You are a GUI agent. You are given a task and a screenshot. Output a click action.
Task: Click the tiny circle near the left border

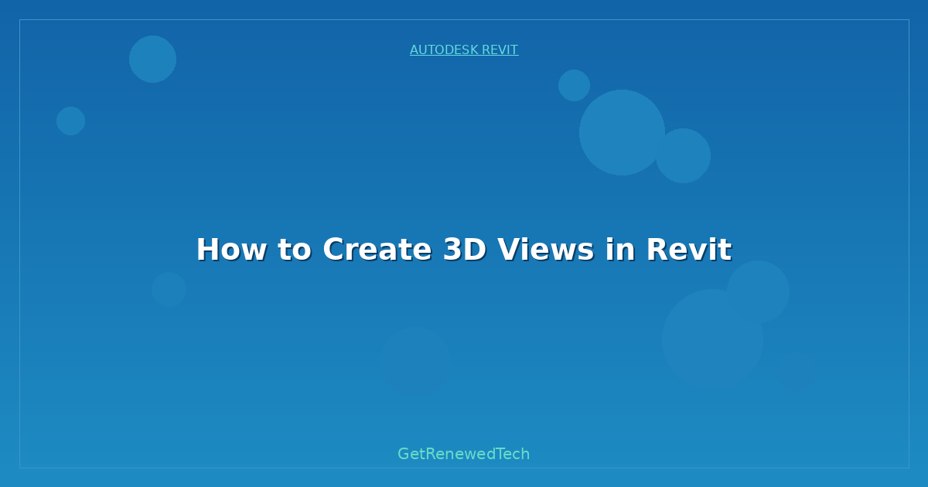70,121
